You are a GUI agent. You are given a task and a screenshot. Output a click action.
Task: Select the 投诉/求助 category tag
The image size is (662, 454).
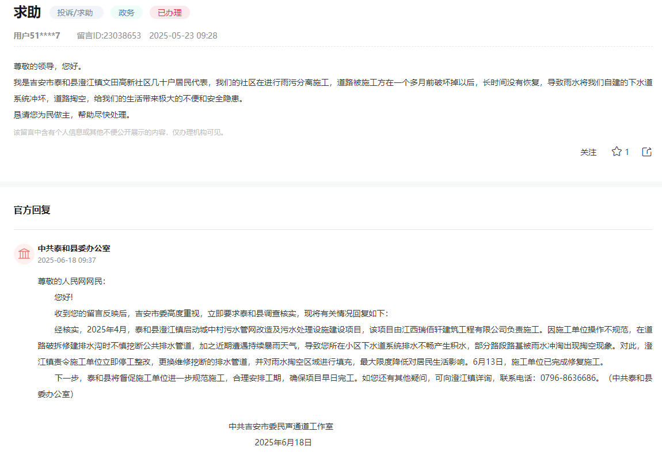(x=76, y=13)
